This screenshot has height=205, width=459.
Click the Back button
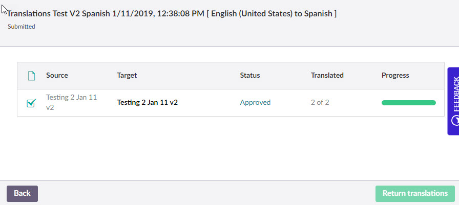(22, 194)
